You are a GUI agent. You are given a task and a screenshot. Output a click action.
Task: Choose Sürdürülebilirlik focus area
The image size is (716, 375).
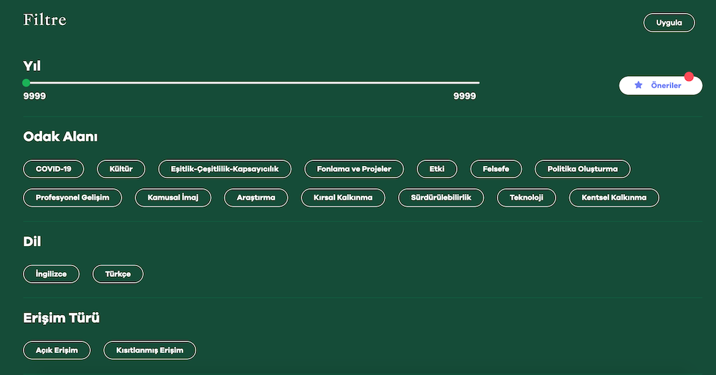[440, 198]
